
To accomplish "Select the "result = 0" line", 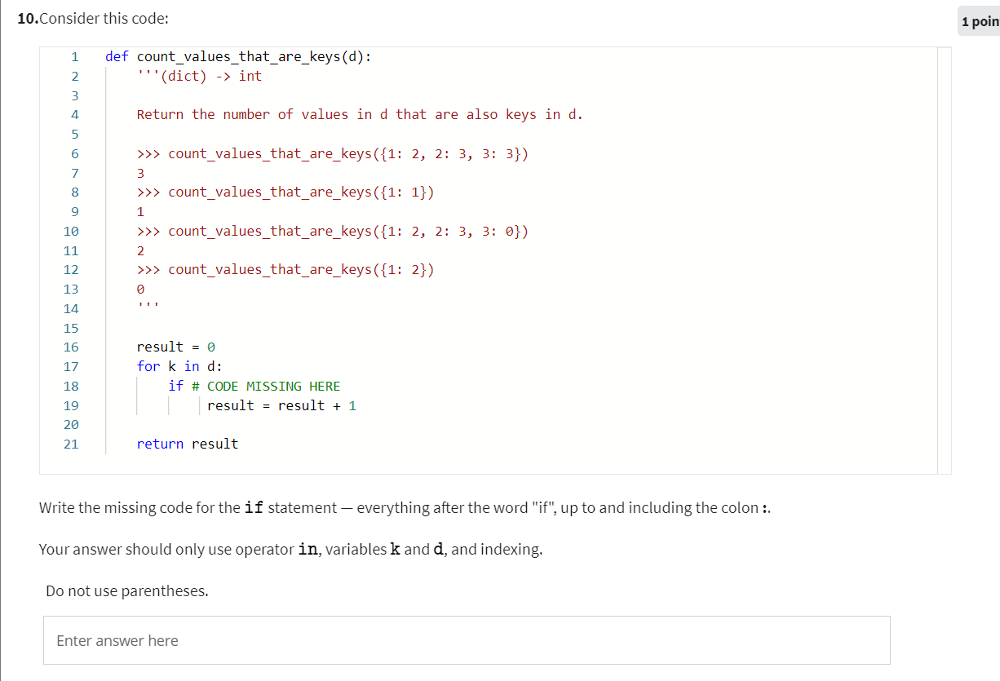I will pos(174,347).
